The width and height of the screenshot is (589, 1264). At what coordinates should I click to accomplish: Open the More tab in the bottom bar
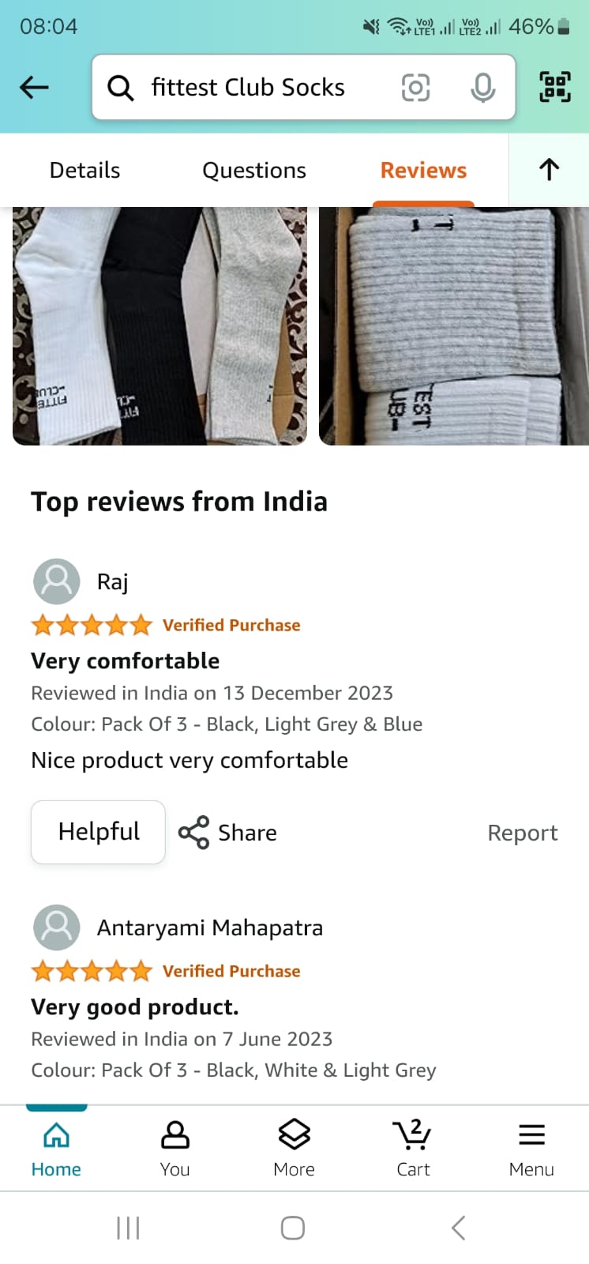point(294,1148)
